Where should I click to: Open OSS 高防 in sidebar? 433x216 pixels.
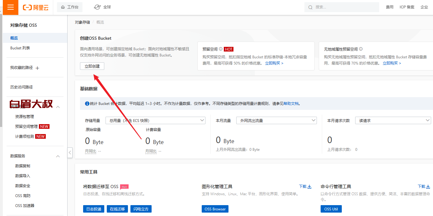[x=23, y=196]
